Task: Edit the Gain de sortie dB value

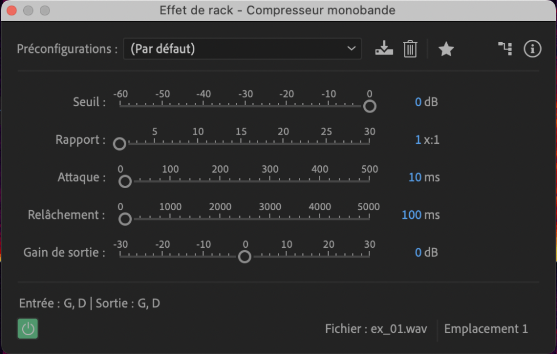Action: [x=418, y=252]
